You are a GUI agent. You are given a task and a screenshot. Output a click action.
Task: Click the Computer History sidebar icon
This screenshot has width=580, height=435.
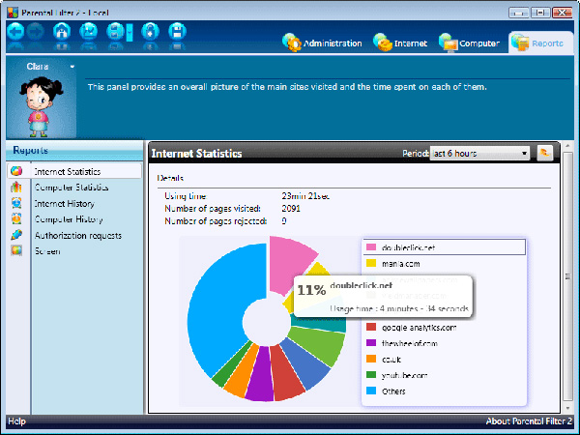pyautogui.click(x=16, y=218)
